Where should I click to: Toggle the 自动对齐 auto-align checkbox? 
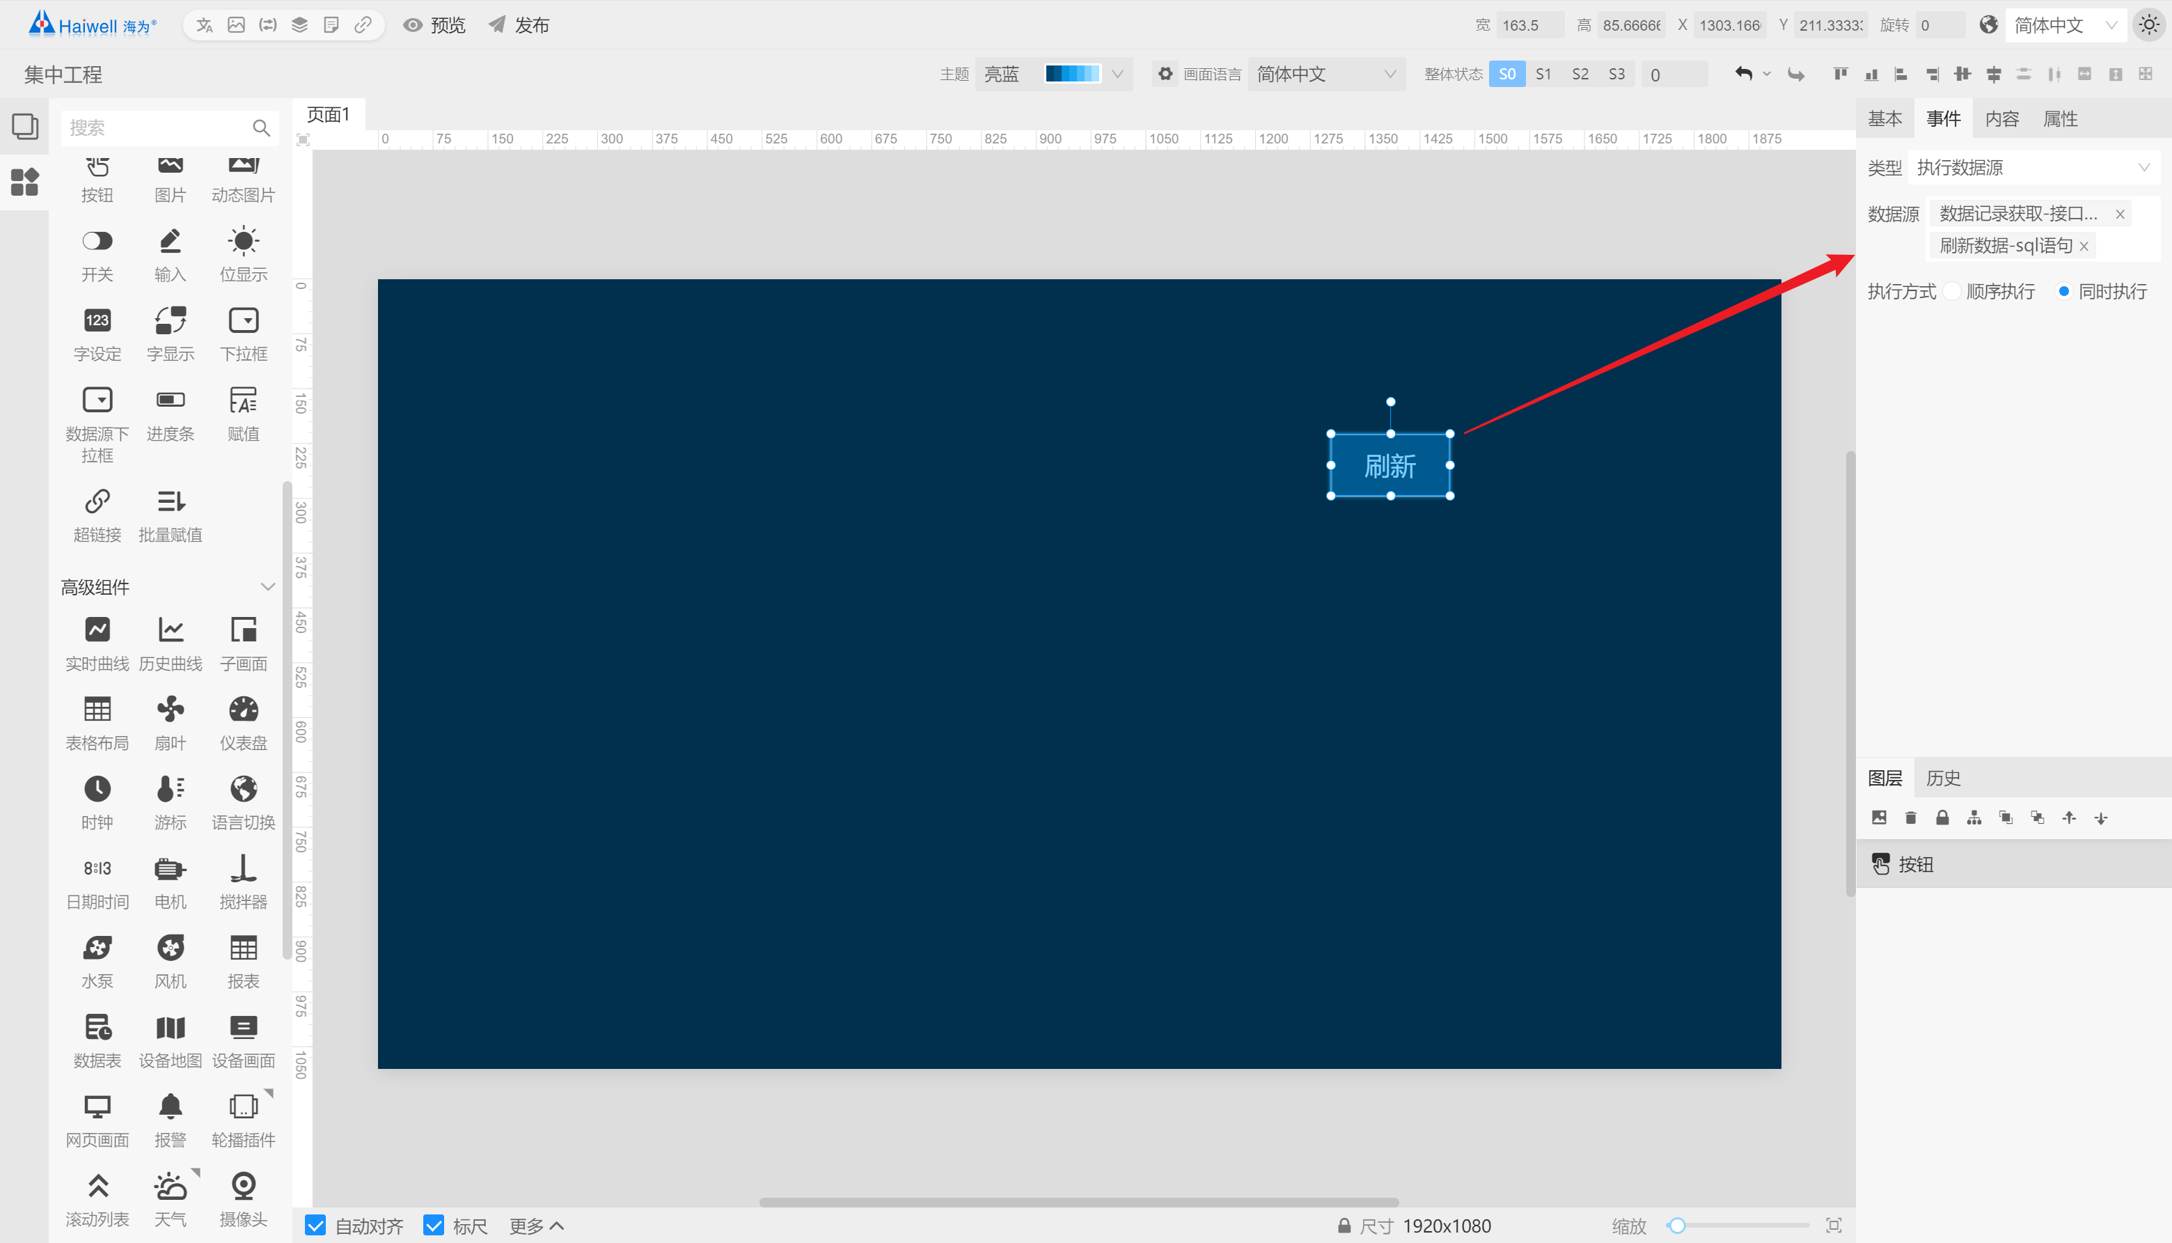coord(315,1225)
